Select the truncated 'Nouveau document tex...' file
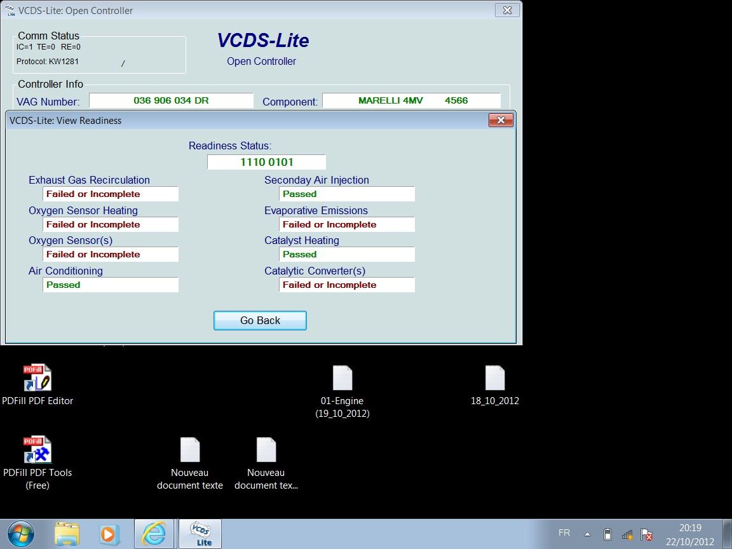Screen dimensions: 732x549 [x=266, y=464]
